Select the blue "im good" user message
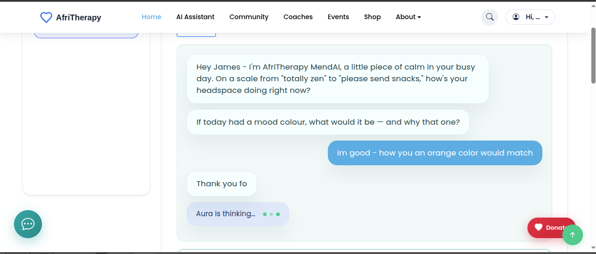Screen dimensions: 596x254 click(435, 153)
